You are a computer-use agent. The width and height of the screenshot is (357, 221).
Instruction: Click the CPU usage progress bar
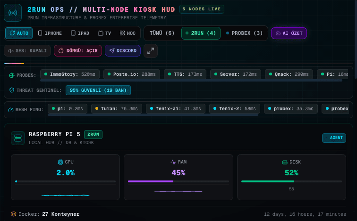tap(65, 181)
